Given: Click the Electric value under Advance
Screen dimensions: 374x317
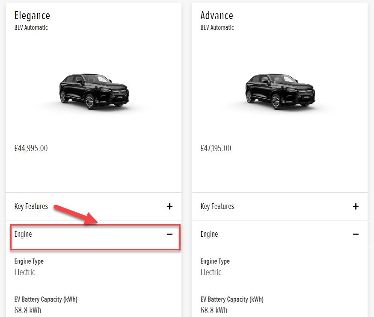Looking at the screenshot, I should 211,272.
